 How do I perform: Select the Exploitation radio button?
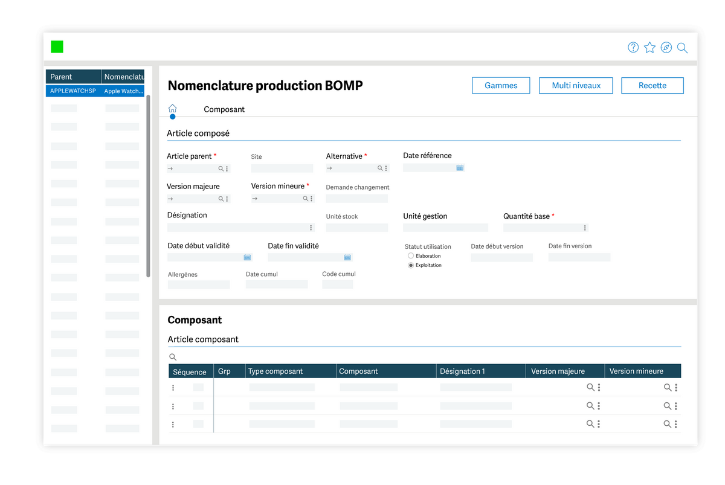click(411, 265)
